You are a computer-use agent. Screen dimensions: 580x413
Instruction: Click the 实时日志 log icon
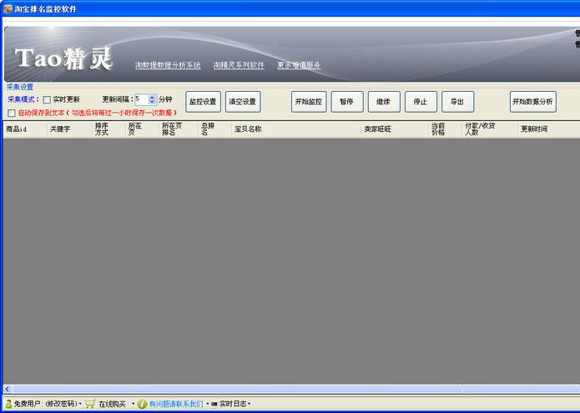(214, 404)
